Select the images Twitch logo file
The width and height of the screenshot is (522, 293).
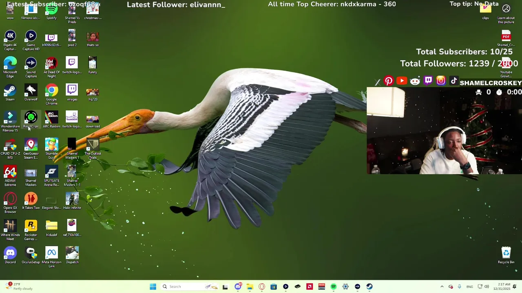(x=72, y=93)
